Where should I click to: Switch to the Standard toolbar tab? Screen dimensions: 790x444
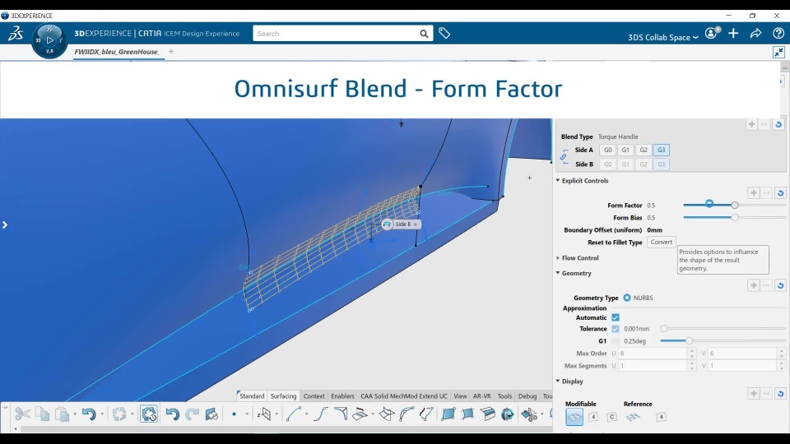[252, 396]
